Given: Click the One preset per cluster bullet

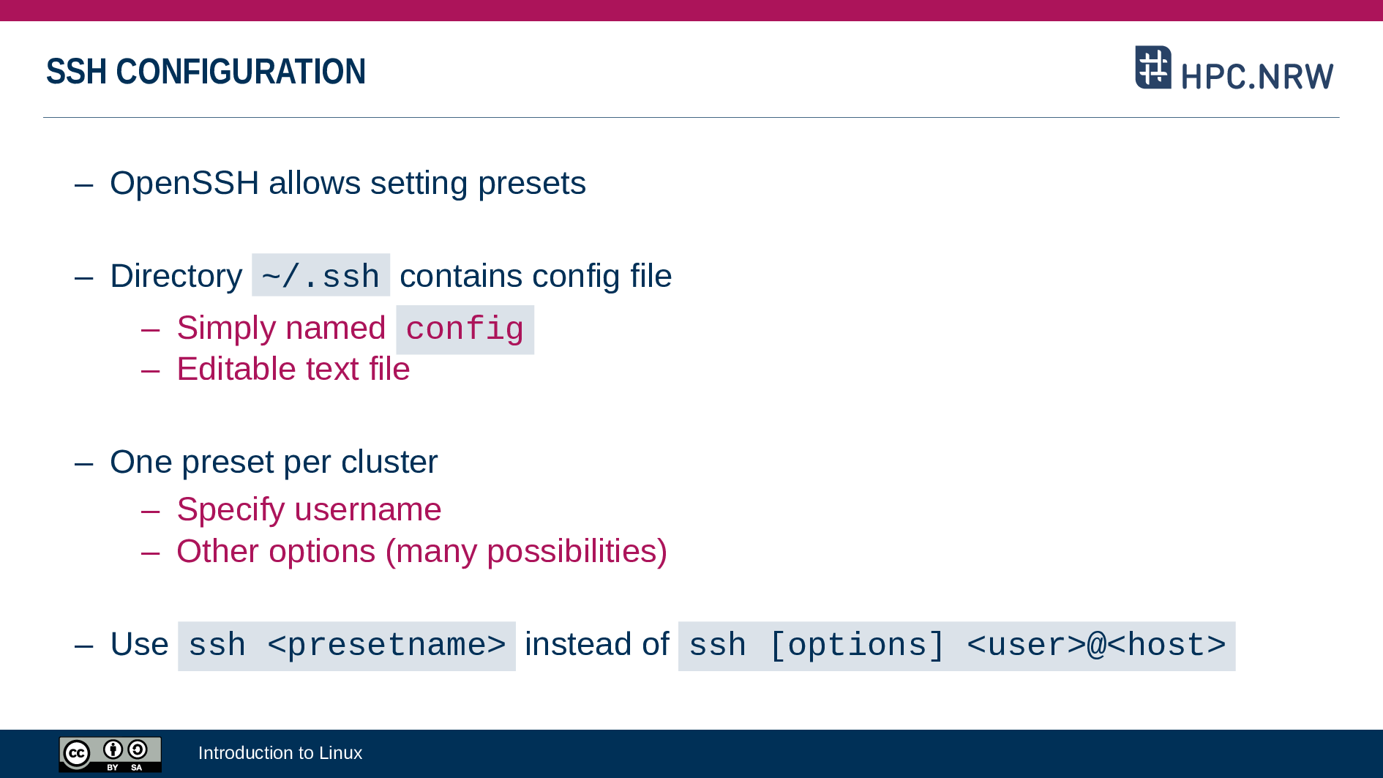Looking at the screenshot, I should click(x=274, y=462).
